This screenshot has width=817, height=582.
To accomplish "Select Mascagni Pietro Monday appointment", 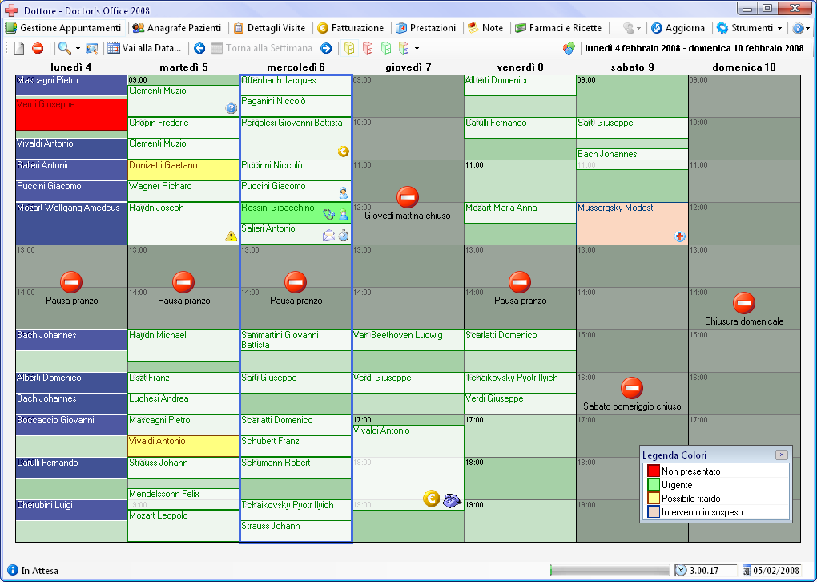I will [71, 86].
